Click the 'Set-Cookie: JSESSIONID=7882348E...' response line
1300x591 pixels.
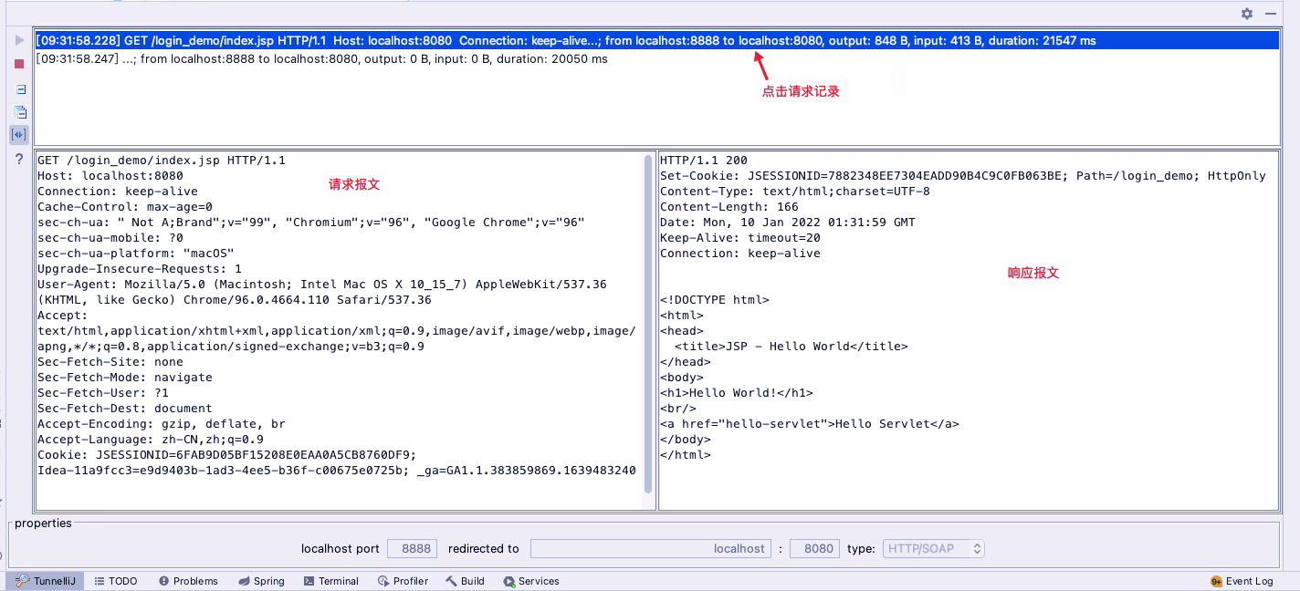point(963,176)
